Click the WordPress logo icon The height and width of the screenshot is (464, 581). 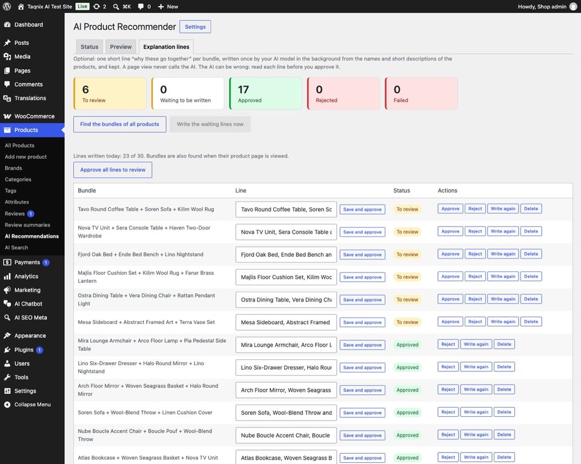tap(7, 6)
